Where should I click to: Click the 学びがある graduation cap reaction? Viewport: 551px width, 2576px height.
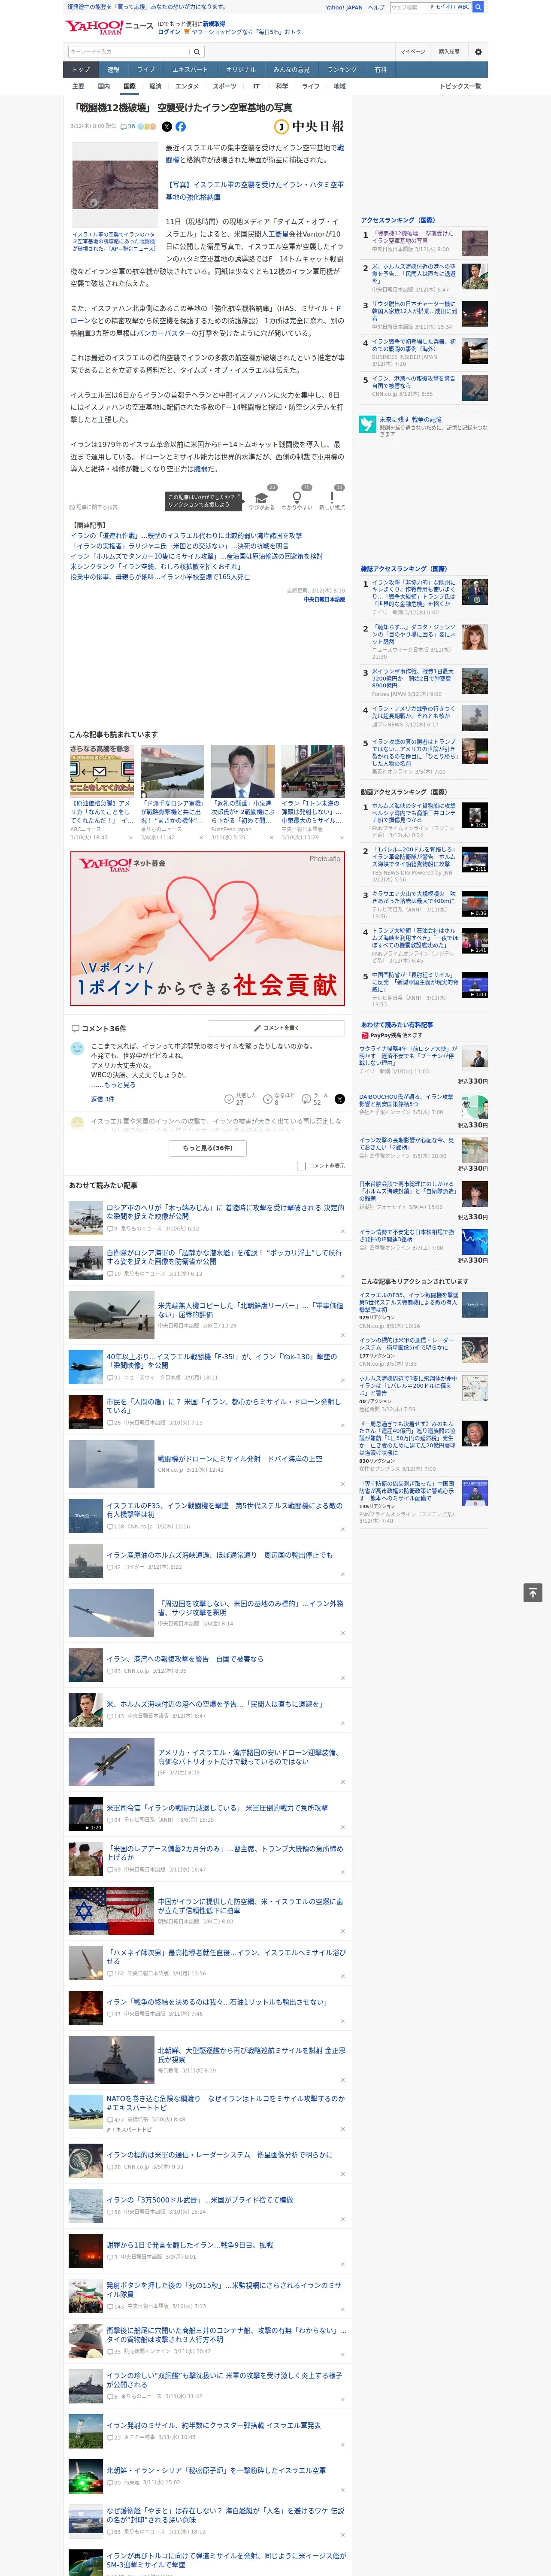[x=262, y=497]
